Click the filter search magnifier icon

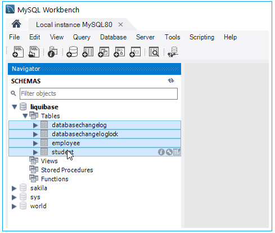pos(13,93)
